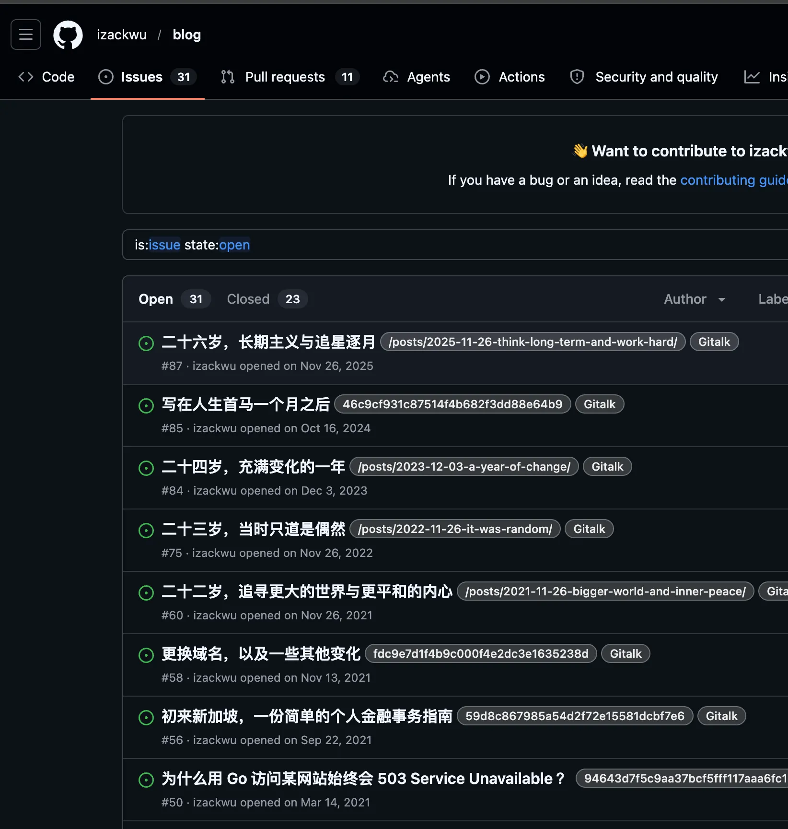This screenshot has width=788, height=829.
Task: Click the date text Sep 22, 2021
Action: tap(336, 740)
